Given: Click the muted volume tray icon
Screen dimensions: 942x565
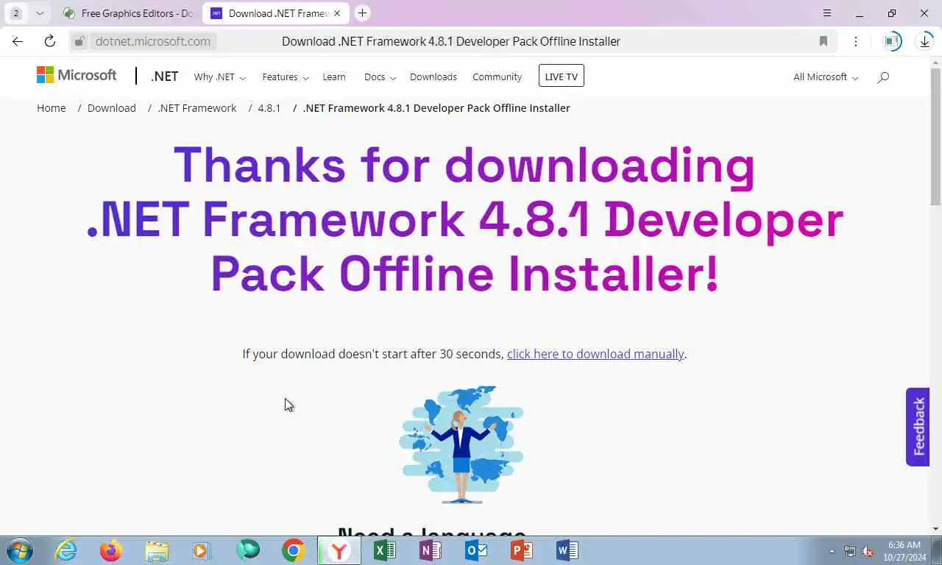Looking at the screenshot, I should [868, 551].
